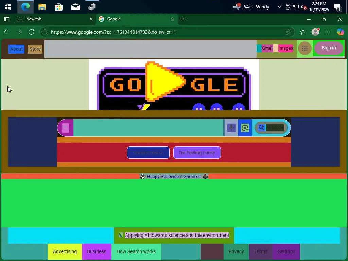The height and width of the screenshot is (261, 348).
Task: Open the Favorites list icon
Action: click(x=303, y=32)
